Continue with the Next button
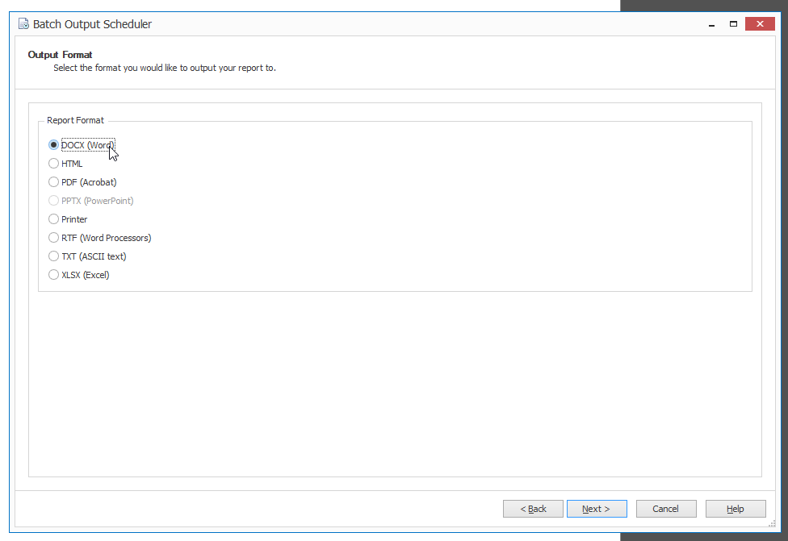Screen dimensions: 788x541 (597, 509)
